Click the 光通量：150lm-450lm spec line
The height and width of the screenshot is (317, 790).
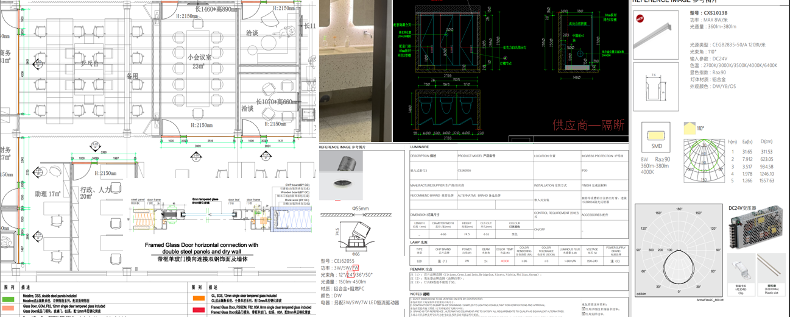343,281
